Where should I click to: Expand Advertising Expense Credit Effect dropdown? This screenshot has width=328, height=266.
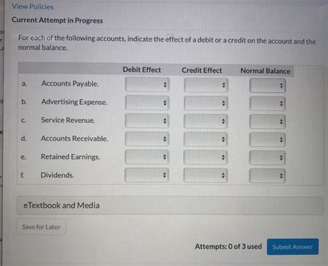click(206, 103)
